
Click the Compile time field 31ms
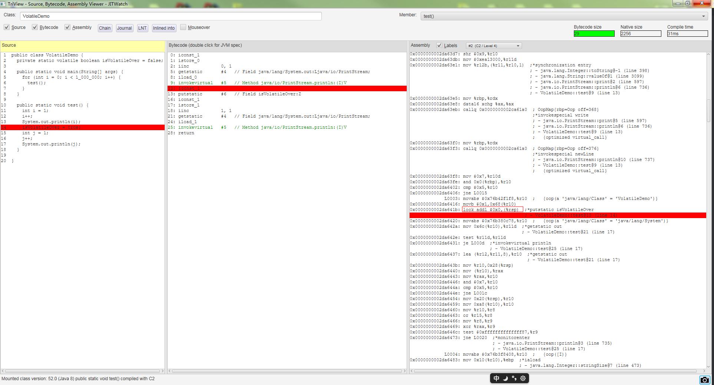[687, 33]
